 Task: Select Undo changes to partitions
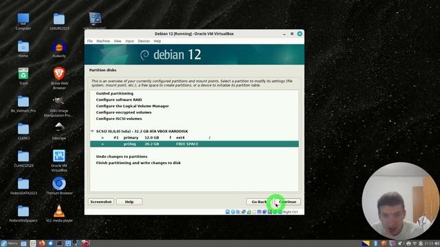pyautogui.click(x=122, y=156)
